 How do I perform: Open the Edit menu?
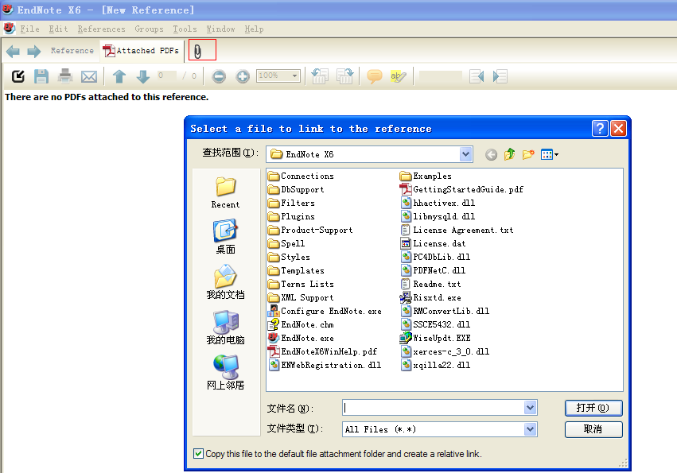point(58,29)
